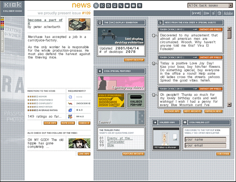The image size is (236, 182).
Task: Click the (mt) sponsor logo
Action: tap(197, 13)
